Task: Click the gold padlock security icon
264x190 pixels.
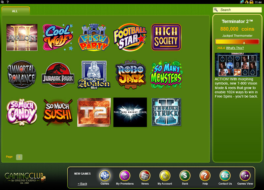Action: pyautogui.click(x=251, y=2)
